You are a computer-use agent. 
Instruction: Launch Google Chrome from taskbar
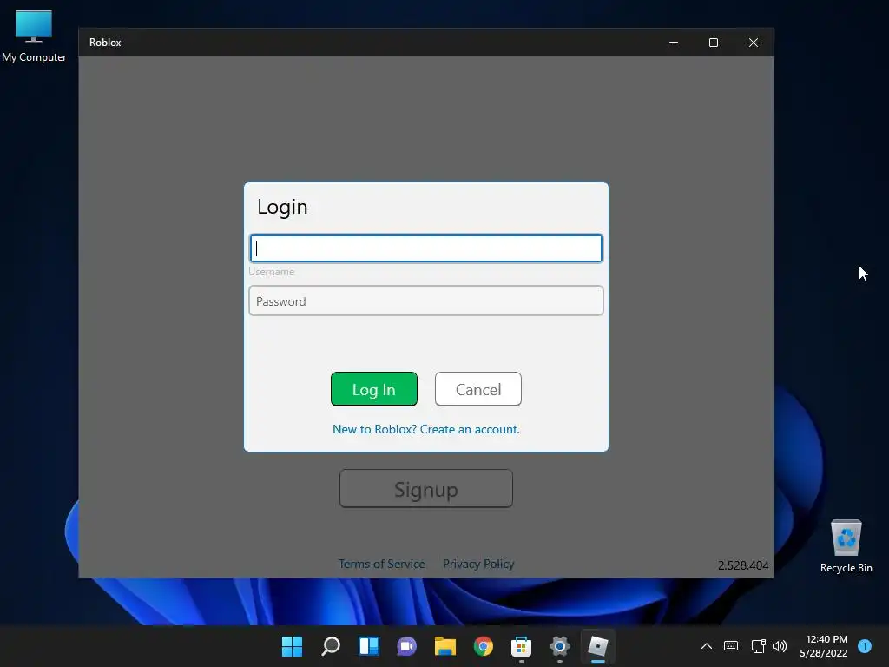(x=483, y=646)
